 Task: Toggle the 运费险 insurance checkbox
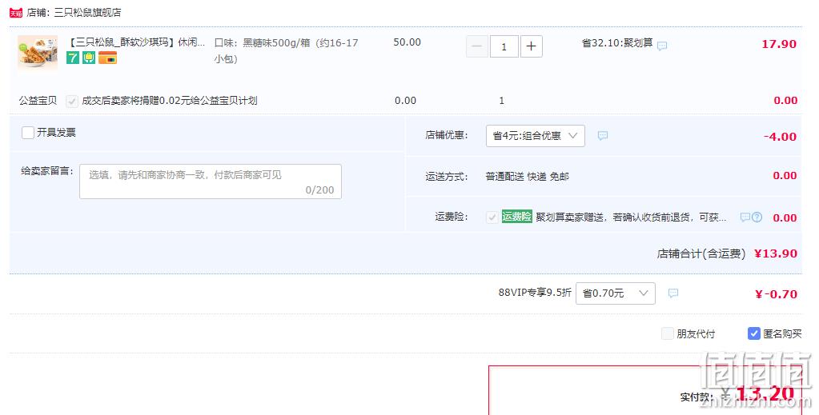(x=492, y=217)
